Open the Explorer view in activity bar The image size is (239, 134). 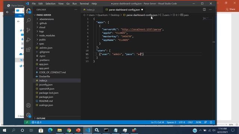(28, 11)
